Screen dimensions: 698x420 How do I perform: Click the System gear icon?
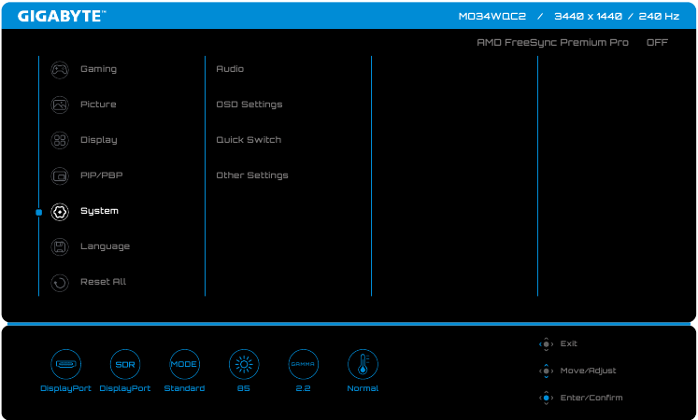click(x=60, y=211)
